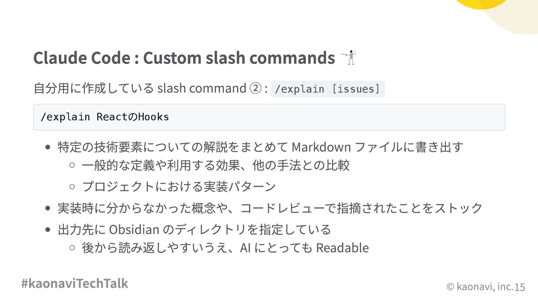Click the bullet mentioning Obsidian のディレクトリ
The height and width of the screenshot is (303, 538).
point(194,229)
